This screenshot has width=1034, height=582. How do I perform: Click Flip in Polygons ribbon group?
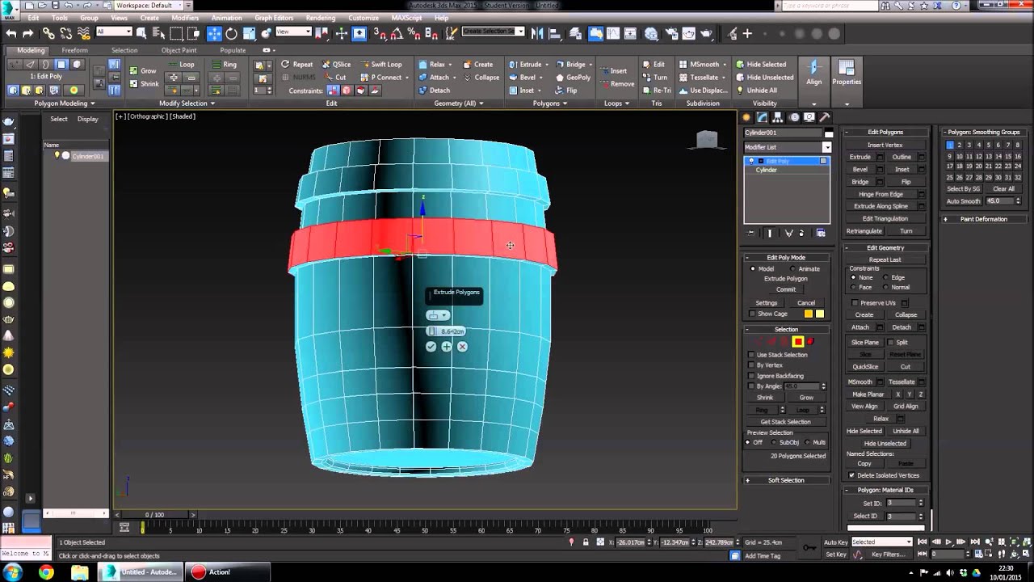[565, 91]
